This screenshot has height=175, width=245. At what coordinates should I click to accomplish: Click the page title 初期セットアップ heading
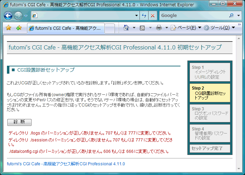(x=115, y=47)
